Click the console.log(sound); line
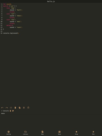Image resolution: width=102 pixels, height=136 pixels. pos(11,33)
